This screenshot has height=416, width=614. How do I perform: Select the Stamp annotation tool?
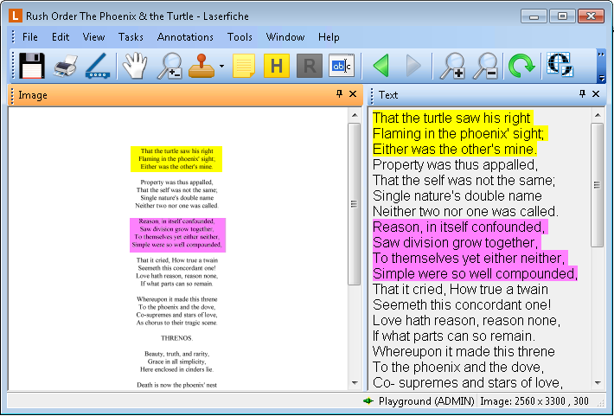pos(201,66)
